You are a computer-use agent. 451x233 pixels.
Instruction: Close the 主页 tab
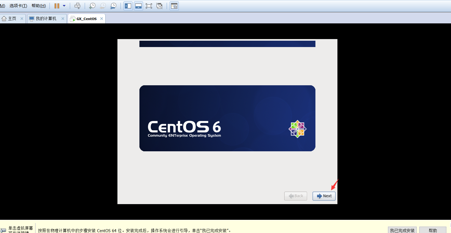[x=22, y=19]
